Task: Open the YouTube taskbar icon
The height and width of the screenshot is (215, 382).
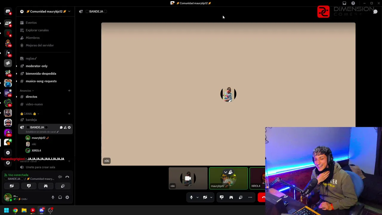Action: coord(33,210)
